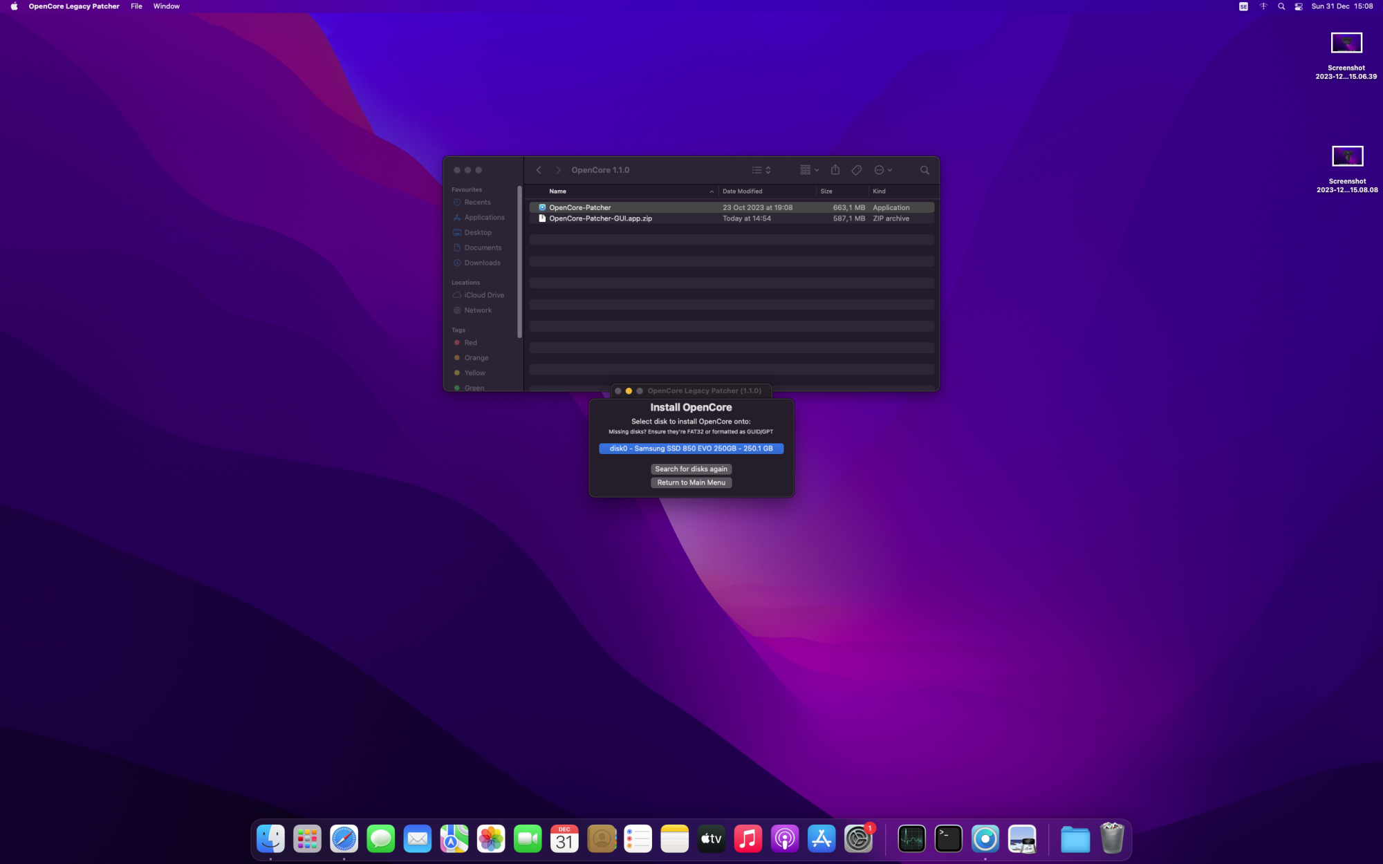Open the grouping options dropdown in the toolbar
Screen dimensions: 1383x864
tap(808, 169)
